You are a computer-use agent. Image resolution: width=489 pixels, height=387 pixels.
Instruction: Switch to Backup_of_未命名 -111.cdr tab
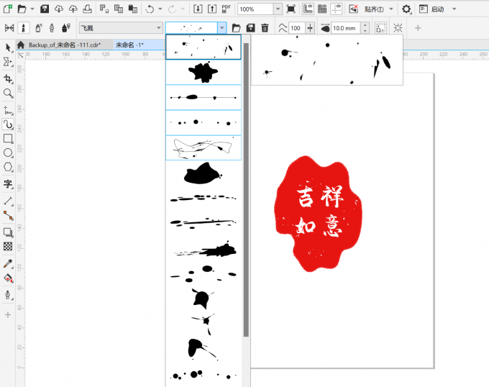[x=63, y=45]
